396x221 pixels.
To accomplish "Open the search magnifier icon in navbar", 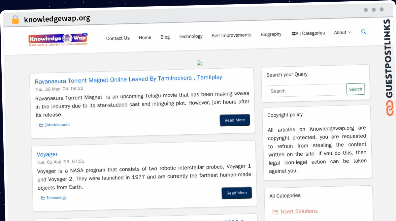I will click(x=364, y=32).
